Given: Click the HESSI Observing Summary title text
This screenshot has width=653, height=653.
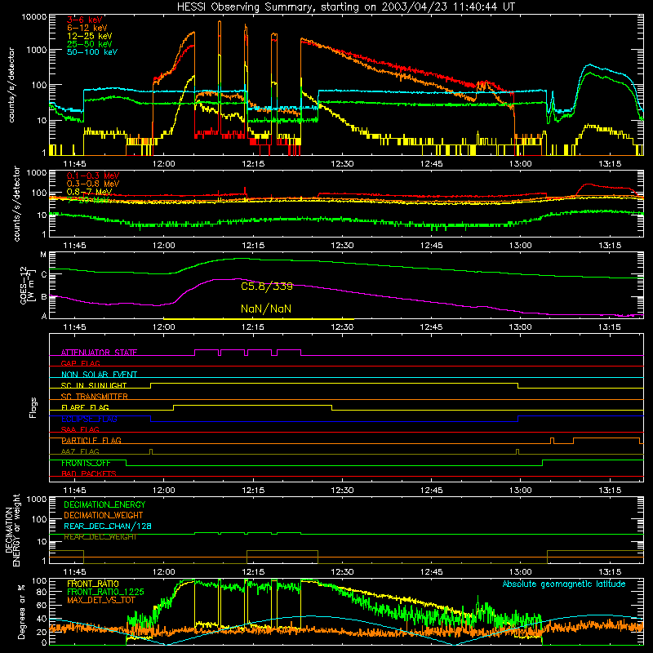Looking at the screenshot, I should tap(345, 7).
